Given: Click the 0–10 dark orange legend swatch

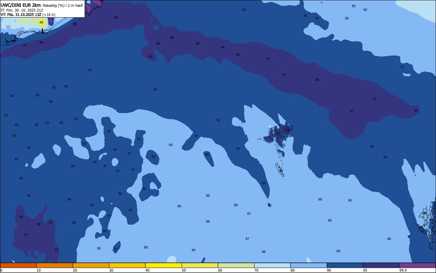Looking at the screenshot, I should [18, 265].
